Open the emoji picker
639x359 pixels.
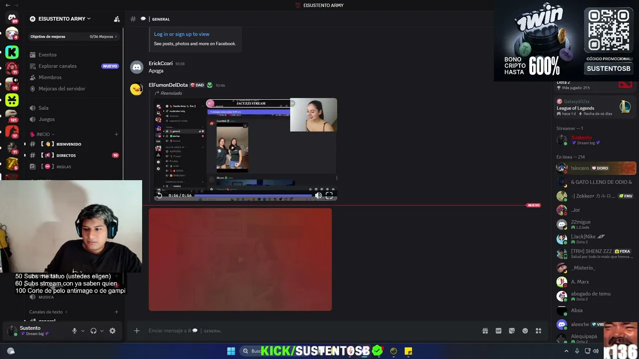click(x=525, y=331)
